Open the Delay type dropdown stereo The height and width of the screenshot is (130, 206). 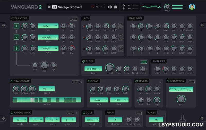tap(99, 100)
